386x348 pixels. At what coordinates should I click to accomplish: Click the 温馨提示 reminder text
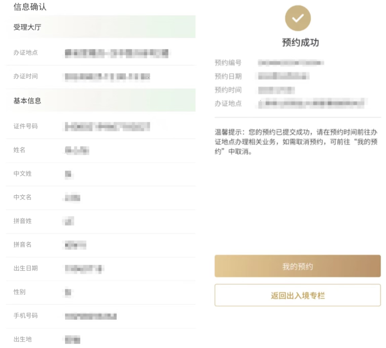tap(297, 142)
